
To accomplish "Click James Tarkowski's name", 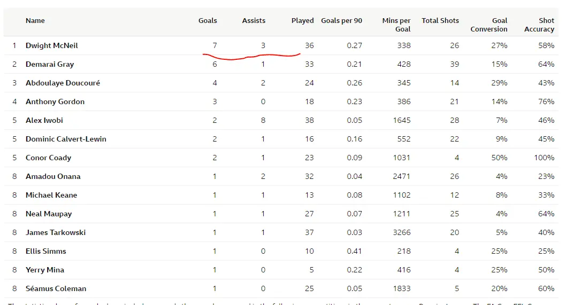I will (x=56, y=233).
